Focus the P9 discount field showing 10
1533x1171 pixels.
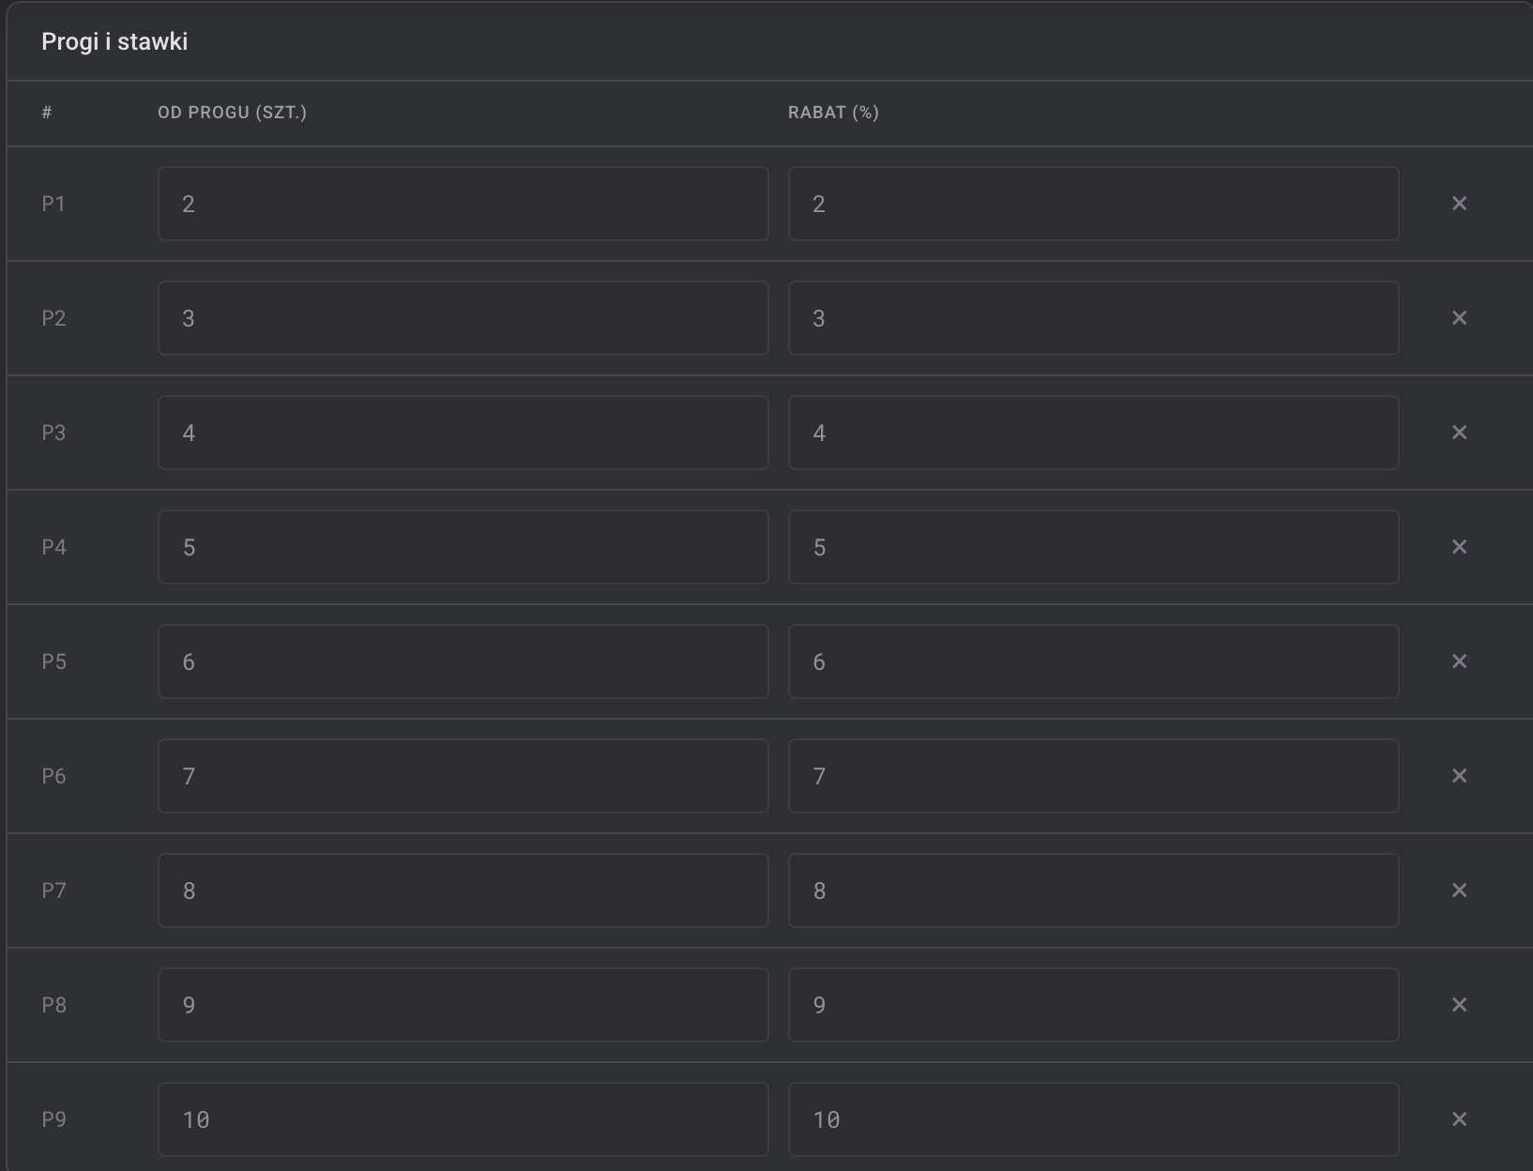click(x=1094, y=1119)
